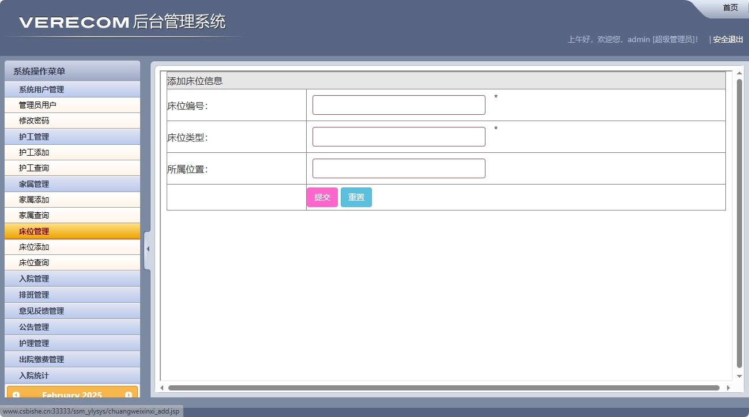Screen dimensions: 749x417
Task: Expand 出院缴费管理 menu section
Action: point(72,359)
